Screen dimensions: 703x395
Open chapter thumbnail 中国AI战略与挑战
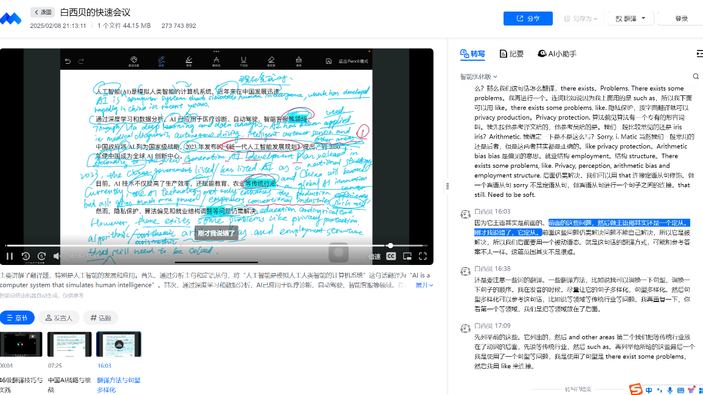(69, 344)
